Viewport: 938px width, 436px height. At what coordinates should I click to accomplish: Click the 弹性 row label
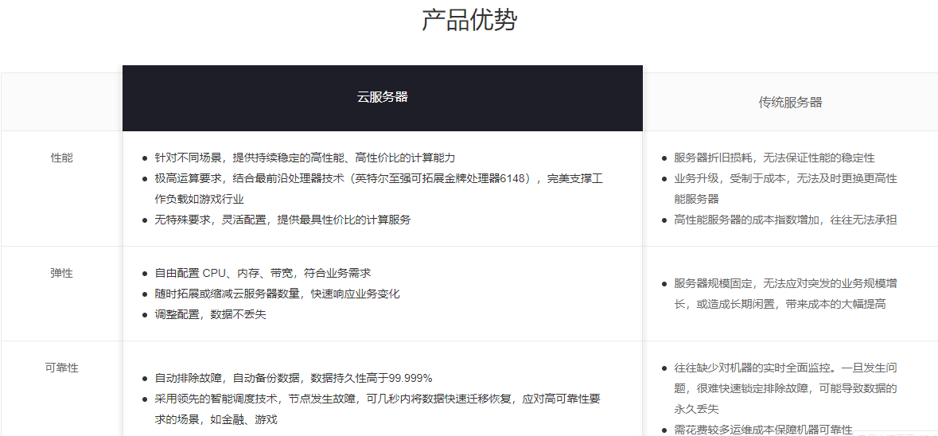pos(61,274)
